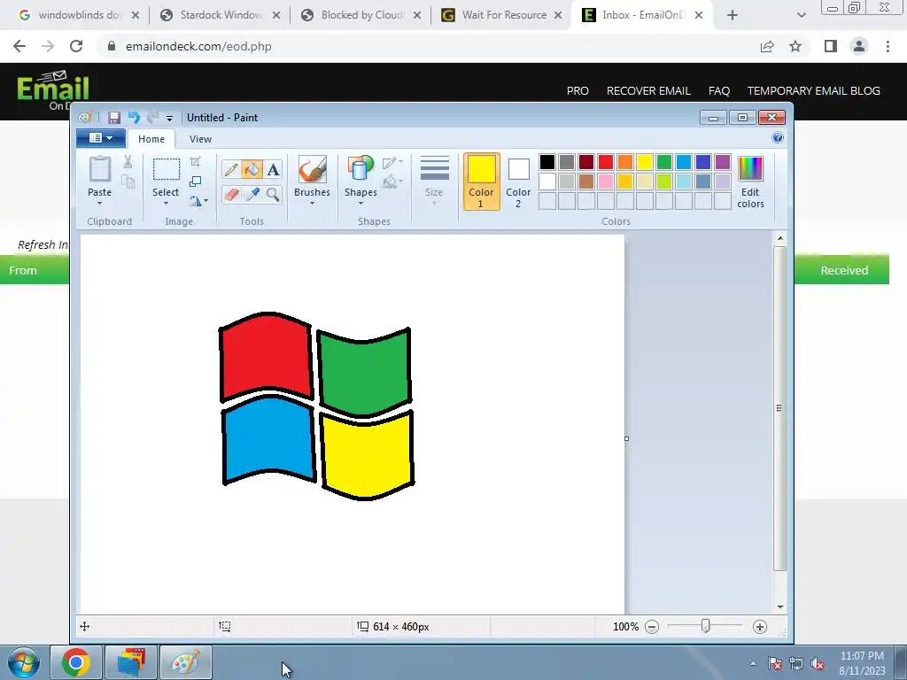Select the Magnifier tool
This screenshot has width=907, height=680.
coord(273,194)
